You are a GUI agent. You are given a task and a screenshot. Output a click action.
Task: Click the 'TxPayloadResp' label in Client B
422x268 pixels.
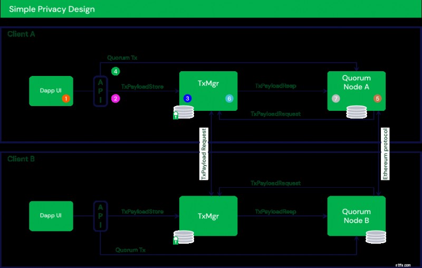pos(275,212)
